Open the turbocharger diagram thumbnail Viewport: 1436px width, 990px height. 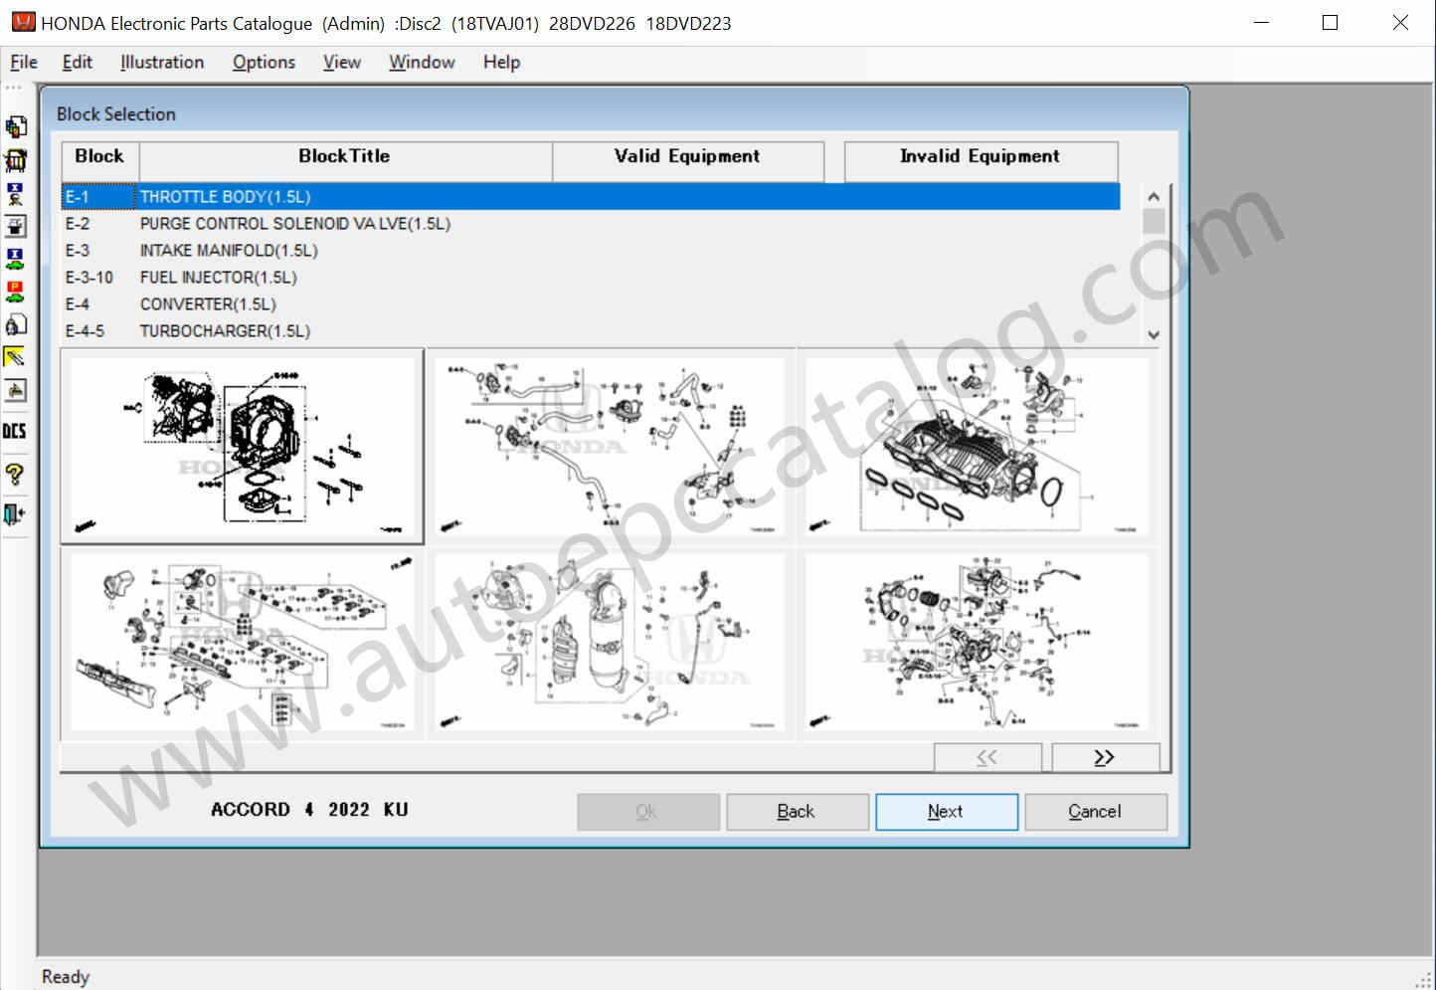click(x=979, y=643)
